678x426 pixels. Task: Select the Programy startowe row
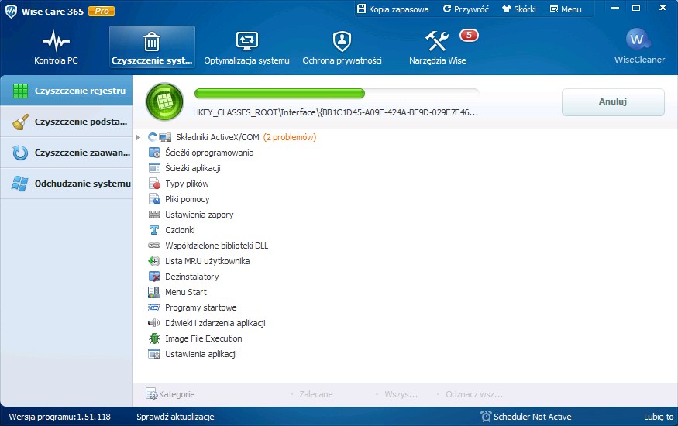(x=192, y=307)
